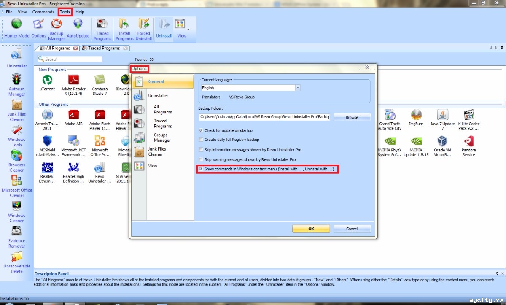Screen dimensions: 506x305
Task: Open Unrecoverable Delete in the sidebar
Action: point(17,262)
